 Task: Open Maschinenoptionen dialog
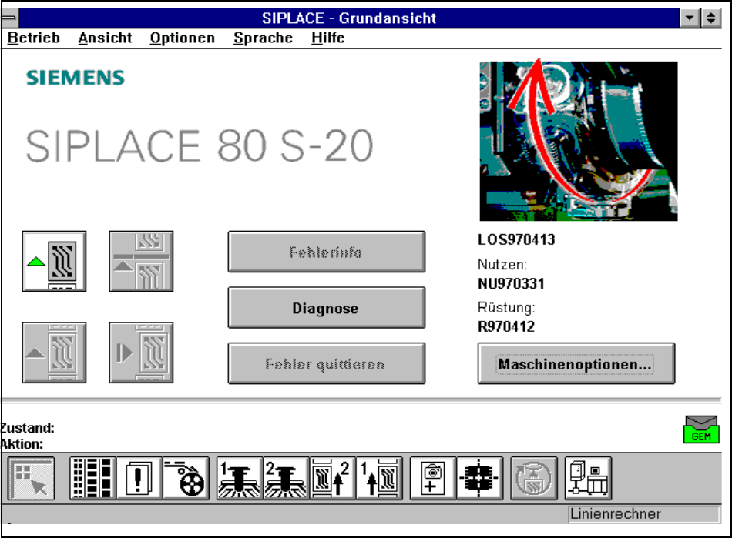(x=576, y=363)
